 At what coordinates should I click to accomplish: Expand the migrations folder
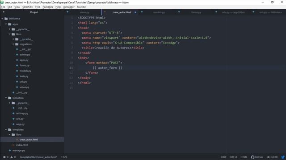[x=13, y=44]
